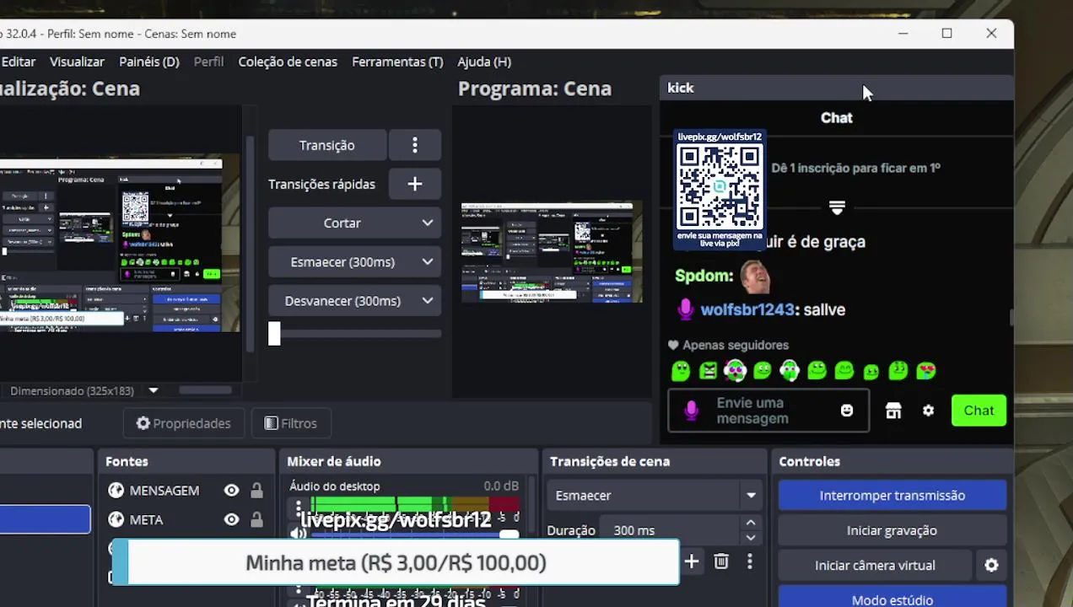The width and height of the screenshot is (1073, 607).
Task: Insert the headphones emote with purple eyes
Action: coord(735,370)
